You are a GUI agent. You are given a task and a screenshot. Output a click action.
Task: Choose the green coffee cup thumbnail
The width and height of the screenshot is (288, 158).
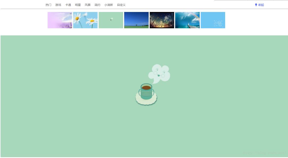[x=111, y=20]
